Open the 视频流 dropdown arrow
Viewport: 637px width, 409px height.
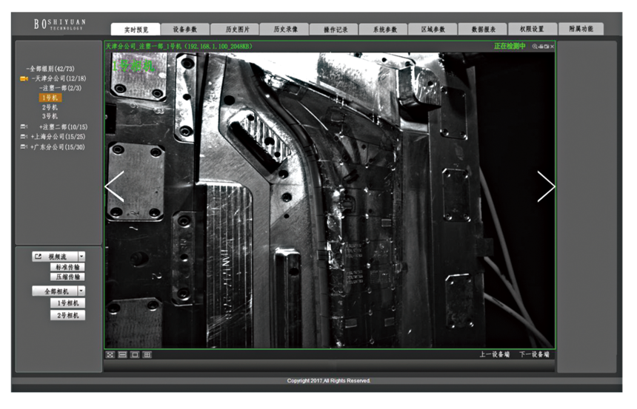(x=81, y=257)
